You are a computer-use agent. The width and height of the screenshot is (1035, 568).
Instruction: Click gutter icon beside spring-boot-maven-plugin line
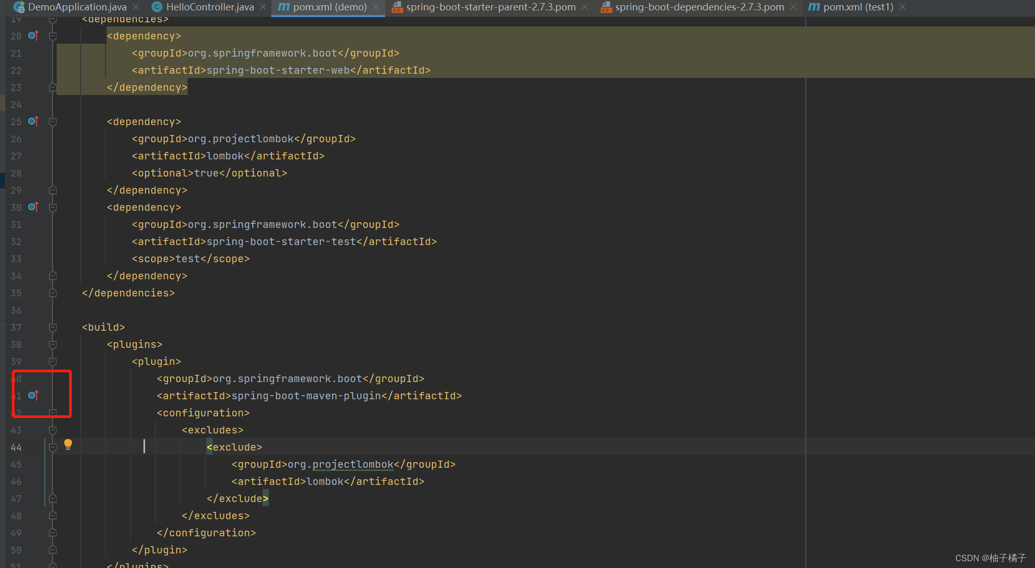coord(33,395)
